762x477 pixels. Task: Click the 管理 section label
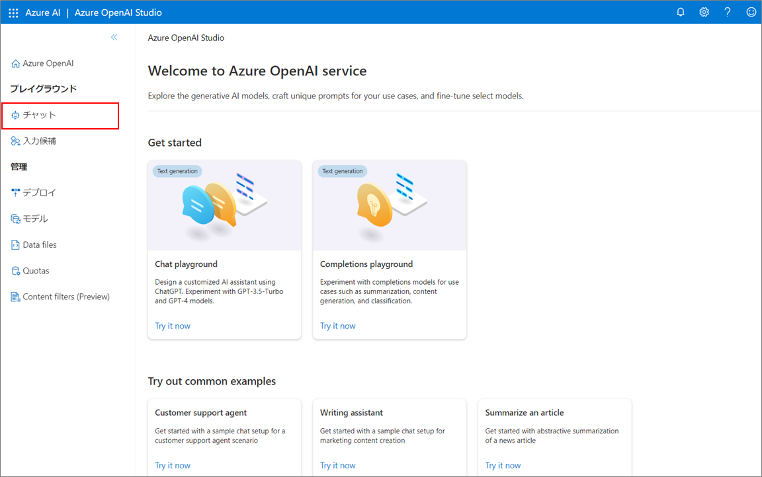19,167
